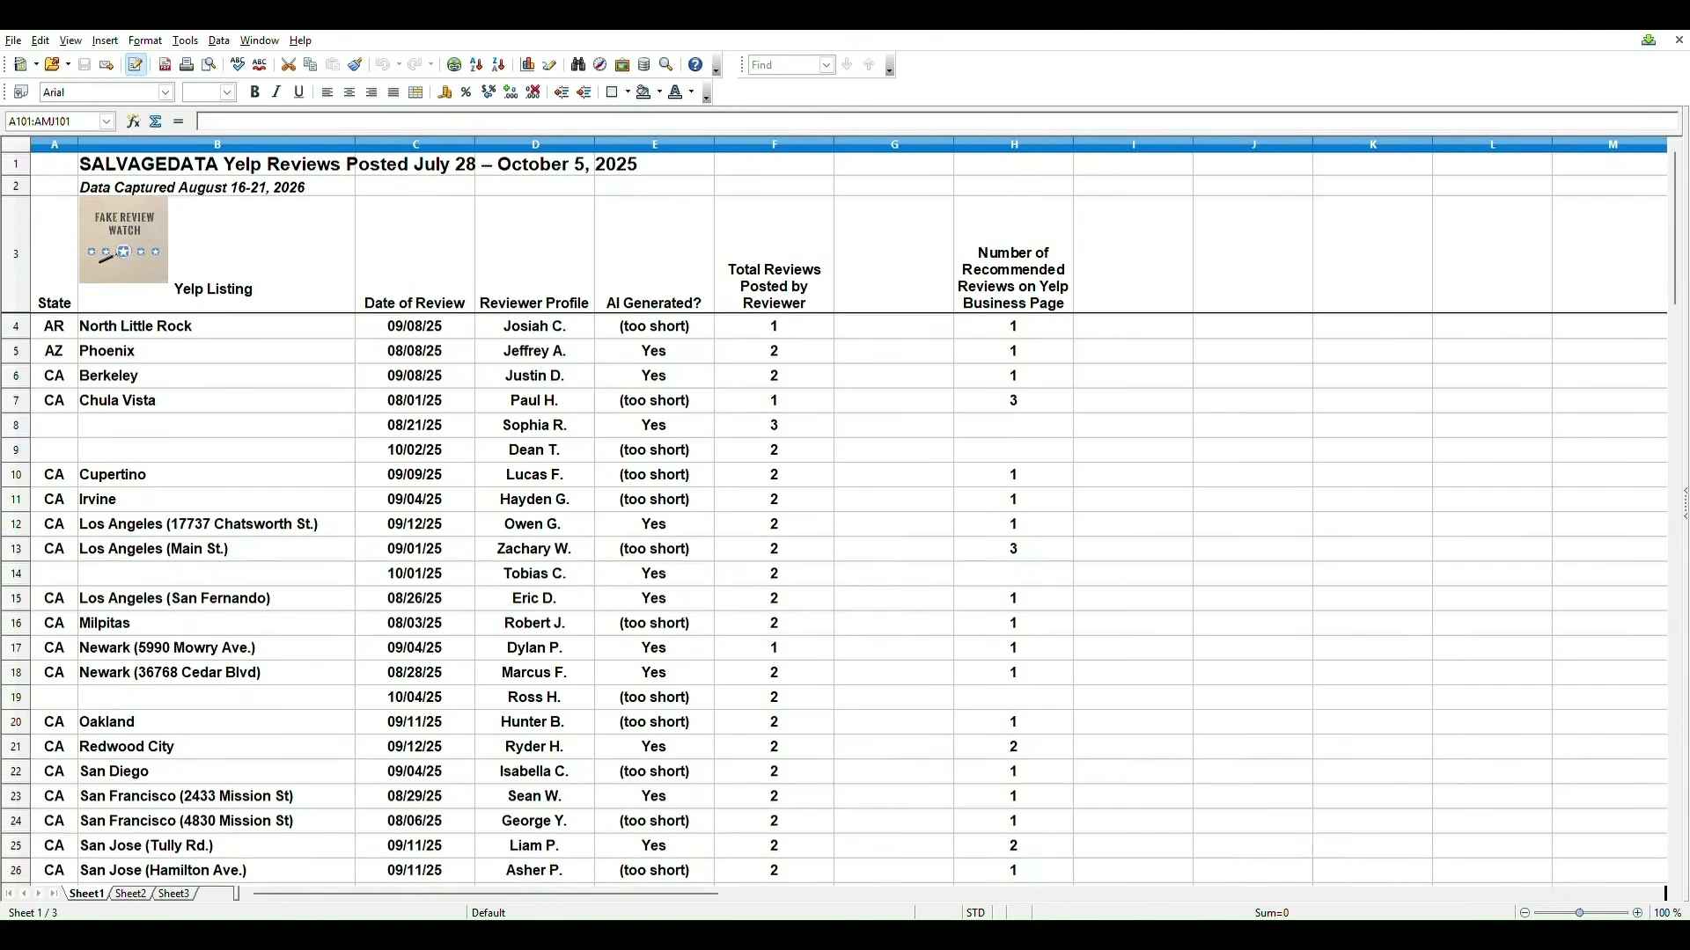Image resolution: width=1690 pixels, height=950 pixels.
Task: Toggle Underline formatting
Action: [298, 92]
